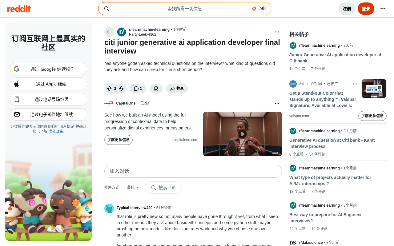Continue with Apple sign-in button
This screenshot has height=246, width=394.
48,84
